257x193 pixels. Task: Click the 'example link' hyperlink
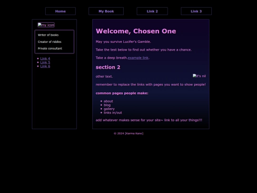(138, 58)
